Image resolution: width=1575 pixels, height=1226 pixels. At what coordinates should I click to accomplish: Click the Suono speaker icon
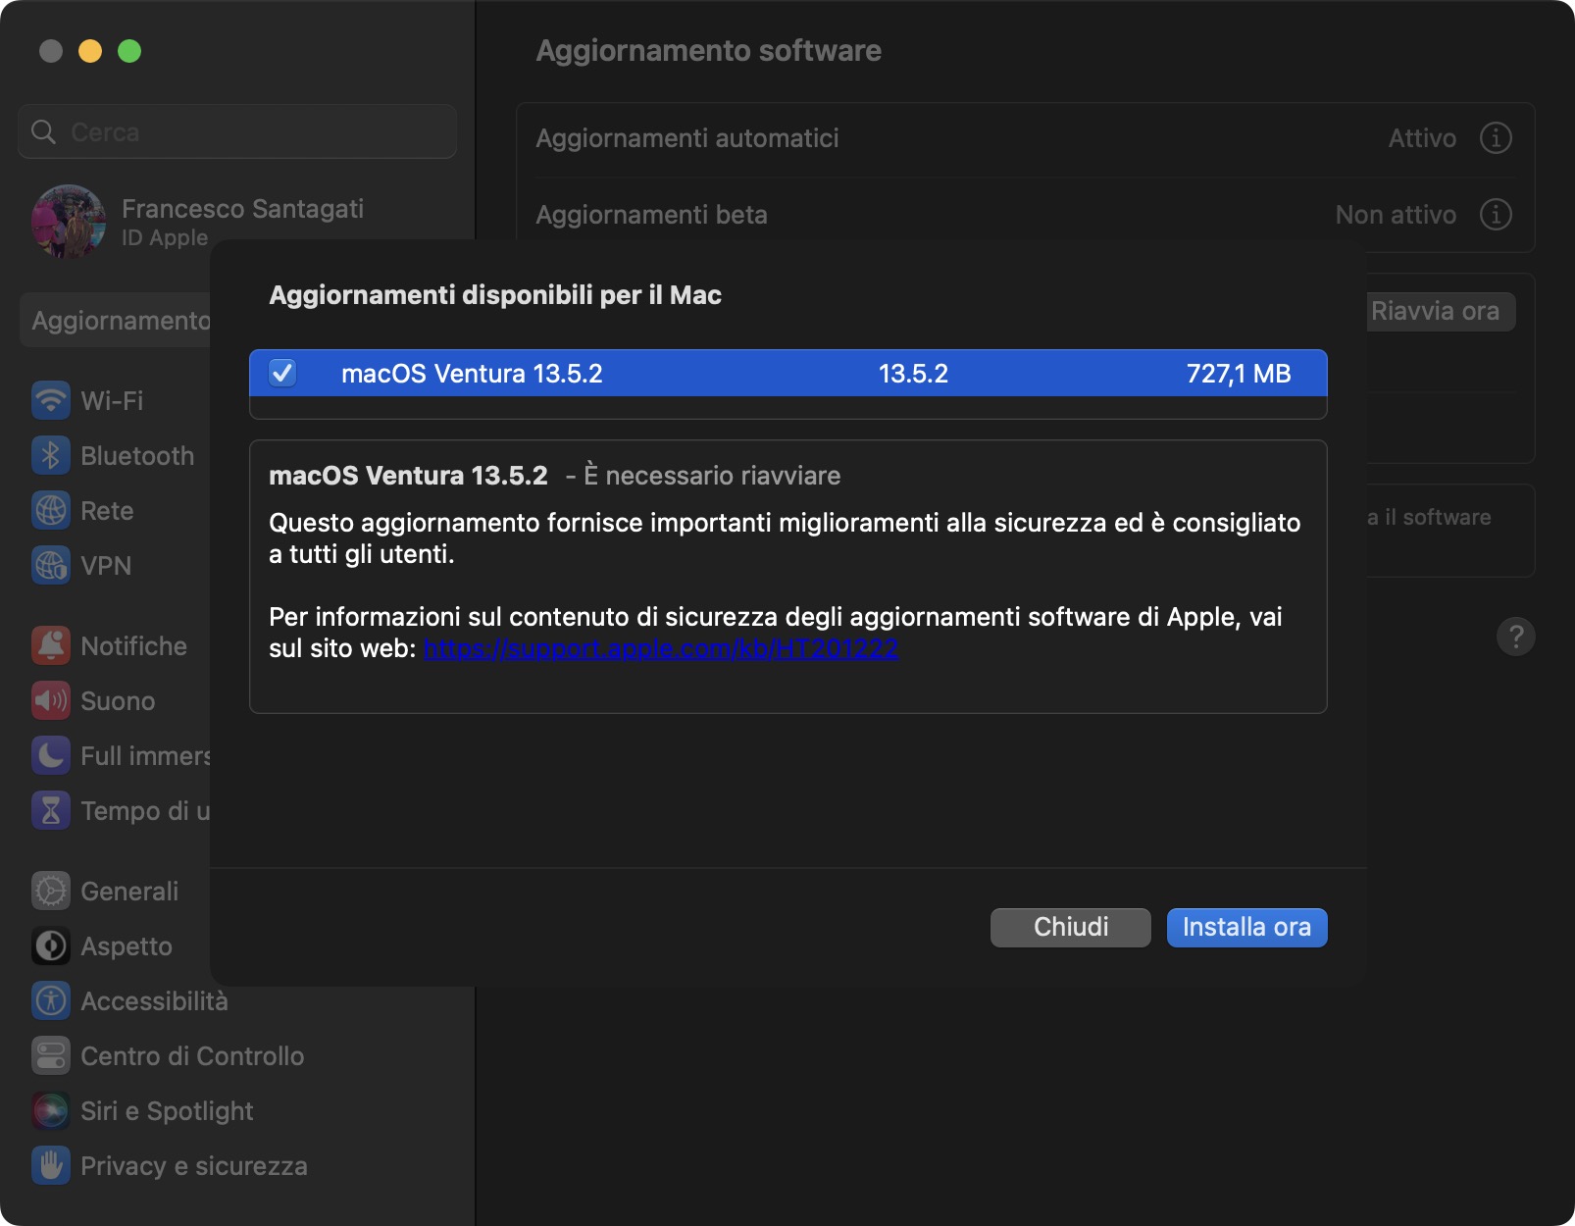coord(51,700)
